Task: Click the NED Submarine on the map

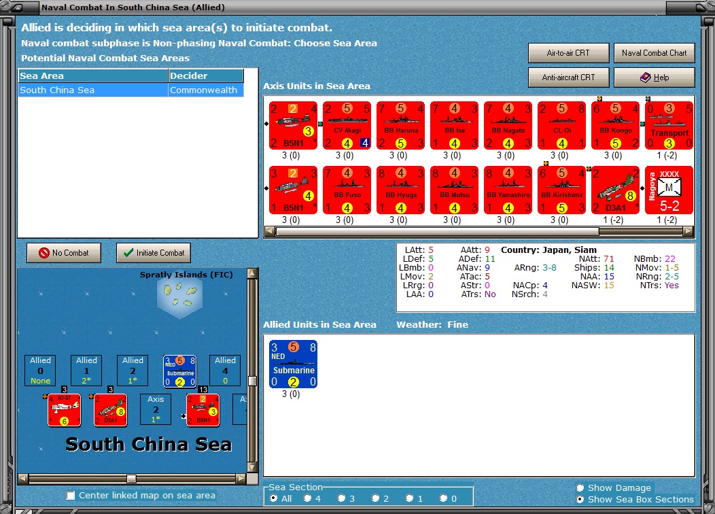Action: click(180, 371)
